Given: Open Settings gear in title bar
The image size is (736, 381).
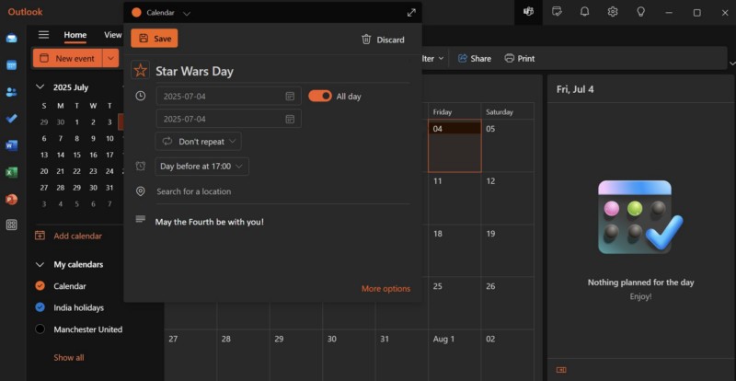Looking at the screenshot, I should (613, 12).
